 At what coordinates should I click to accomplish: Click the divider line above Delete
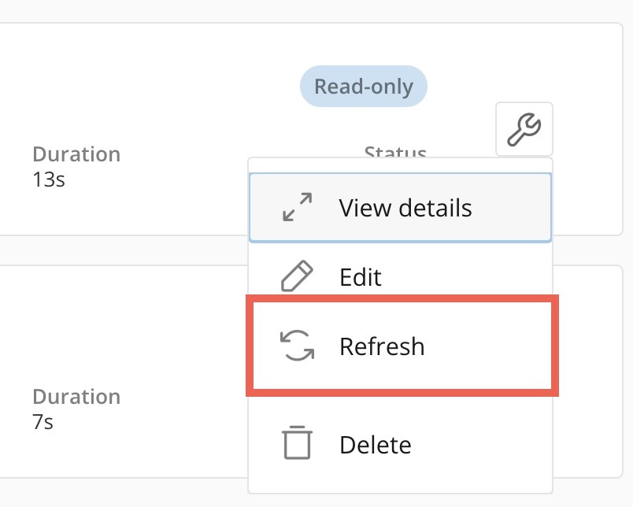point(400,403)
